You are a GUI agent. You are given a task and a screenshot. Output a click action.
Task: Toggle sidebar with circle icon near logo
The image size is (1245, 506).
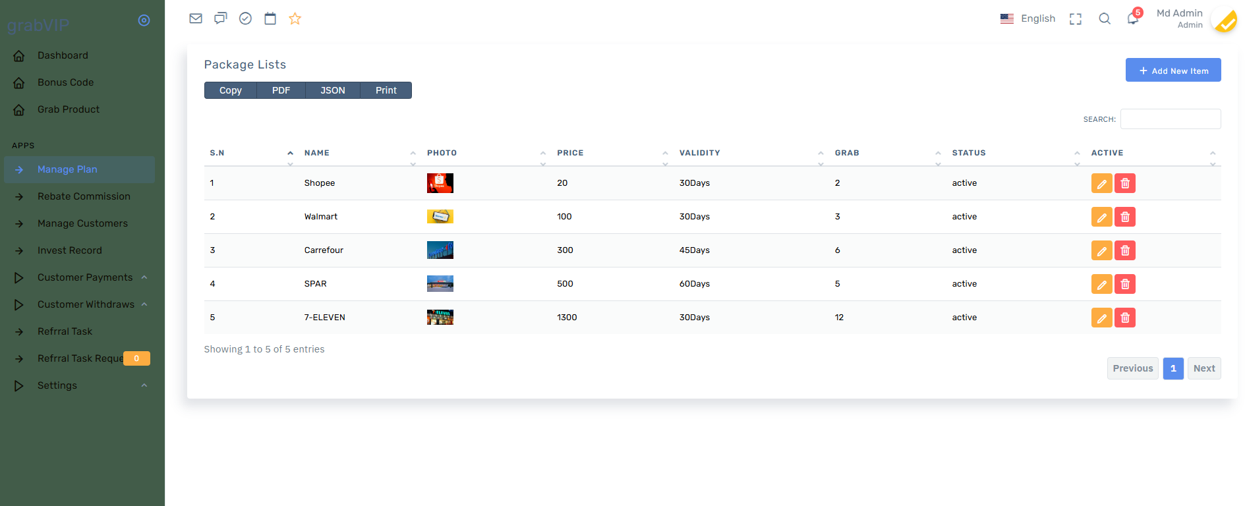[144, 20]
